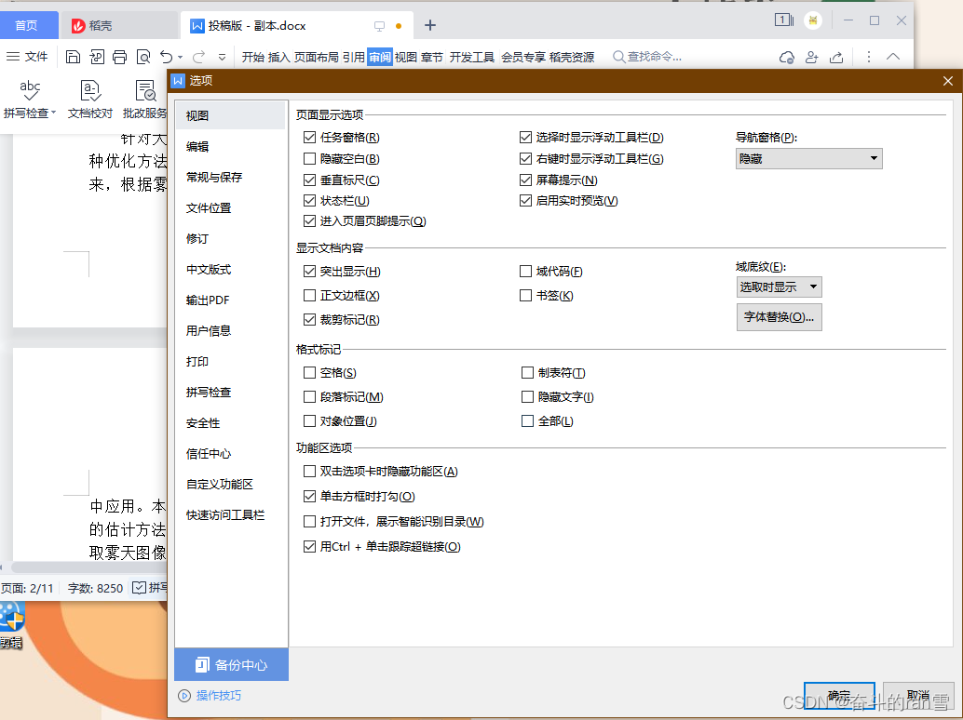Open the 备份中心 button
Viewport: 963px width, 720px height.
(x=232, y=665)
